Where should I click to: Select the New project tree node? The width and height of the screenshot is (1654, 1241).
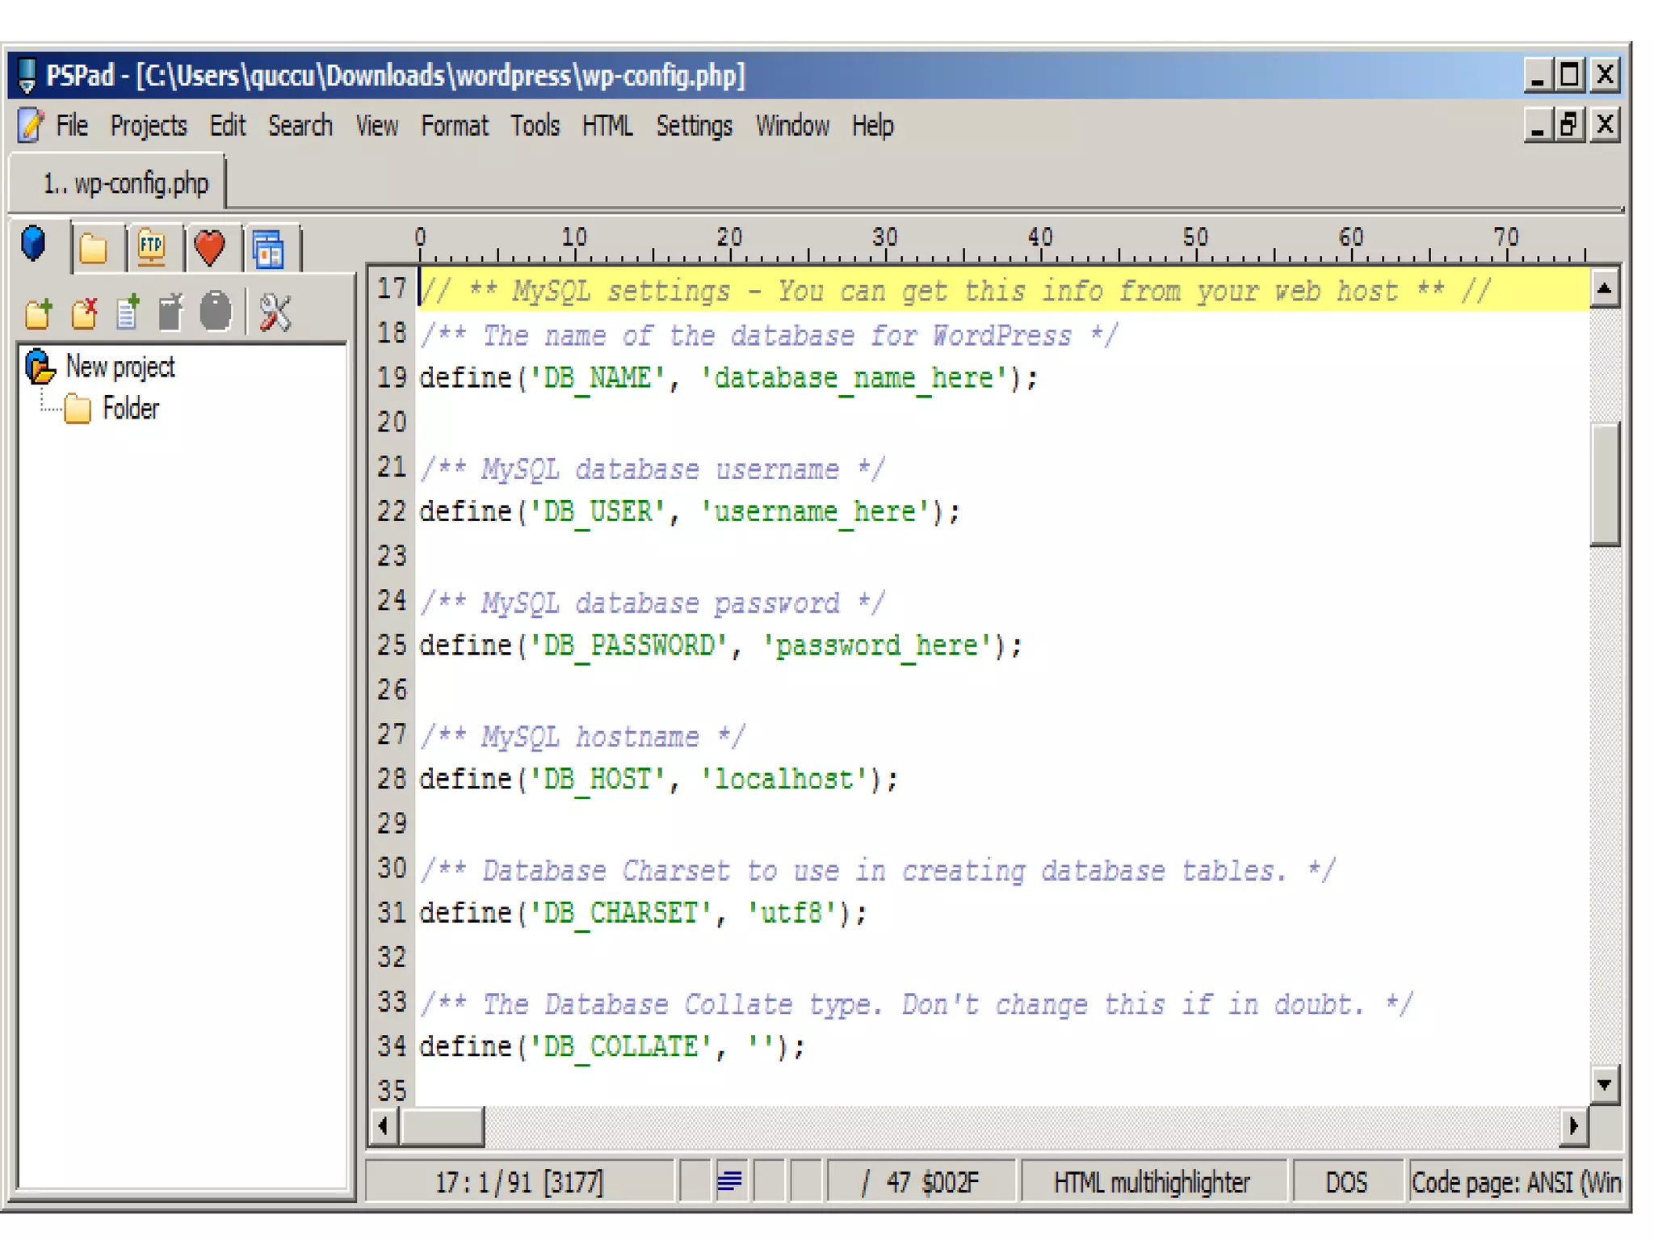(120, 368)
